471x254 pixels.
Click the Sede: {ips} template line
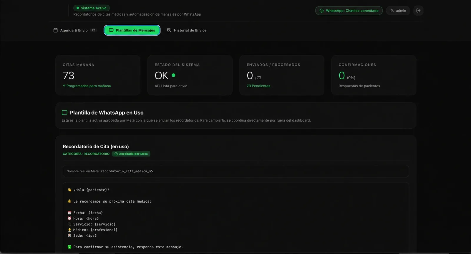(x=82, y=236)
